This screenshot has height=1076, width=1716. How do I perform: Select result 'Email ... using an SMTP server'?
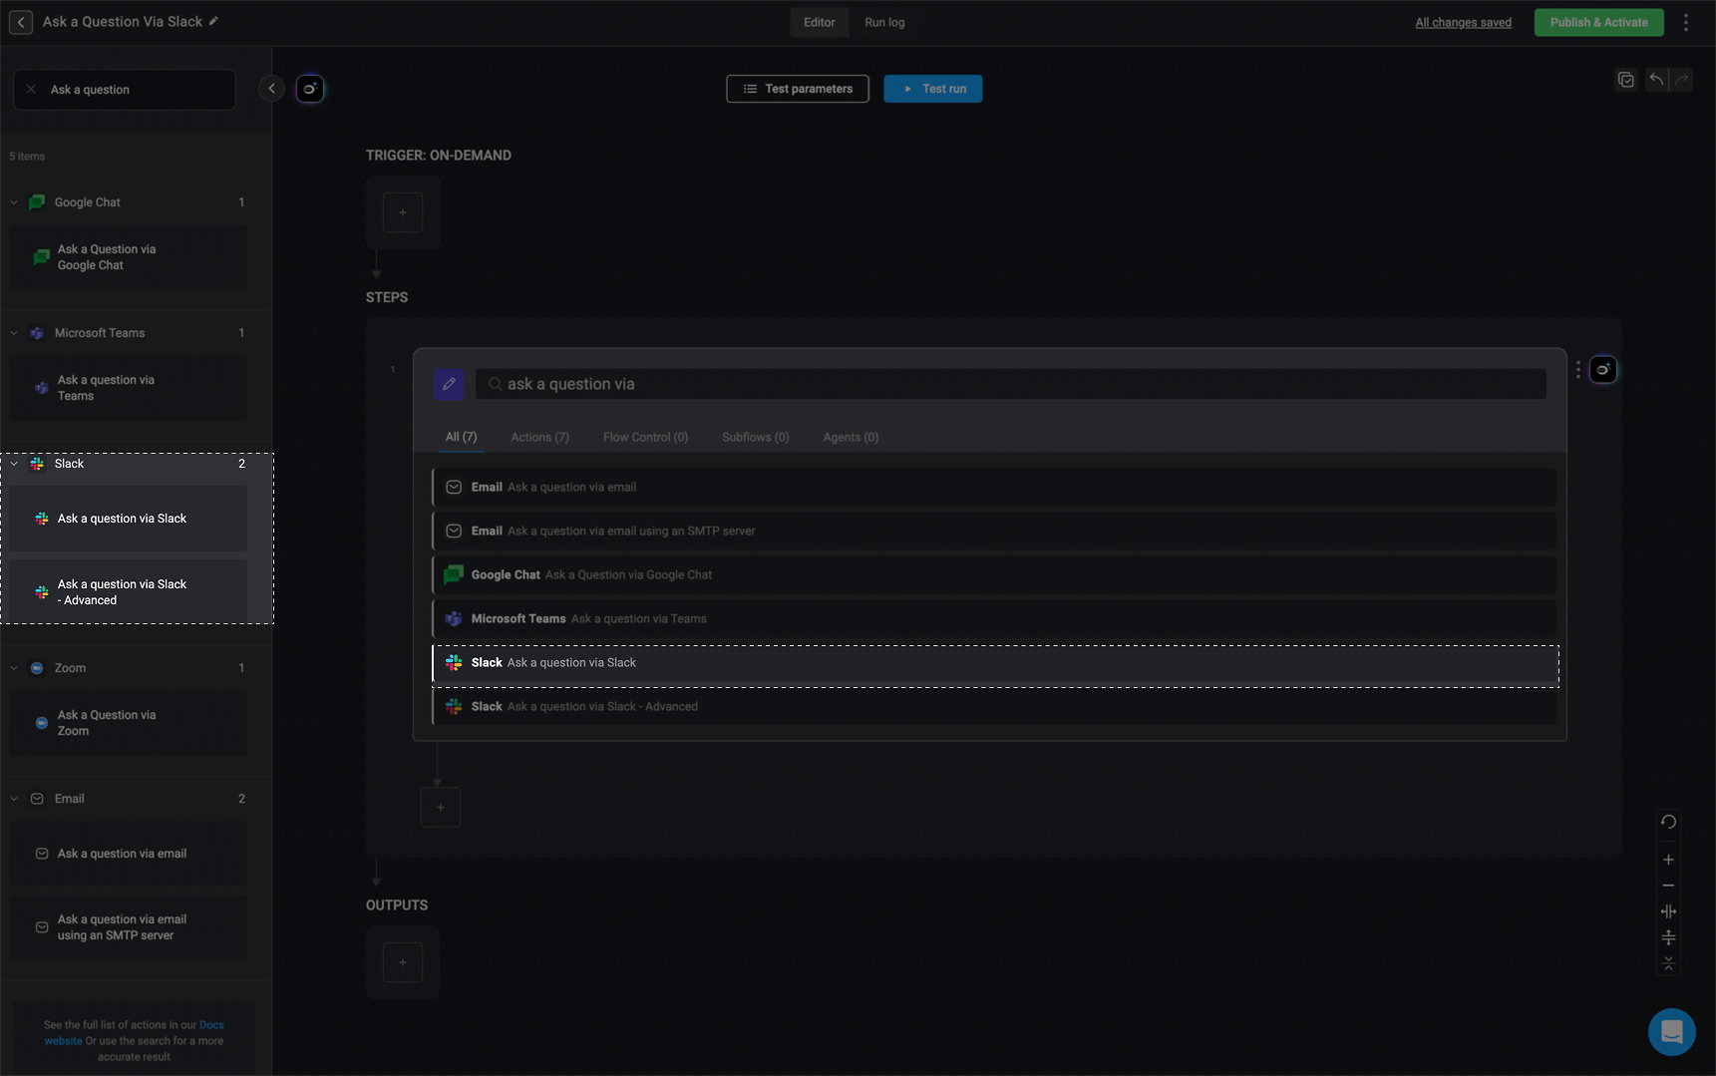pyautogui.click(x=994, y=532)
